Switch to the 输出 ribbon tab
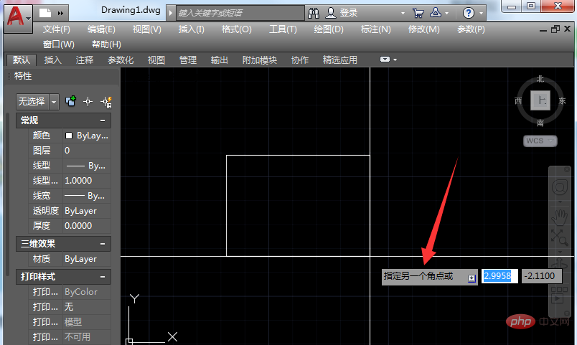This screenshot has width=577, height=345. (x=220, y=60)
